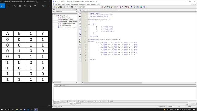
Task: Click the Programmer icon in Quartus toolbar
Action: pos(138,7)
